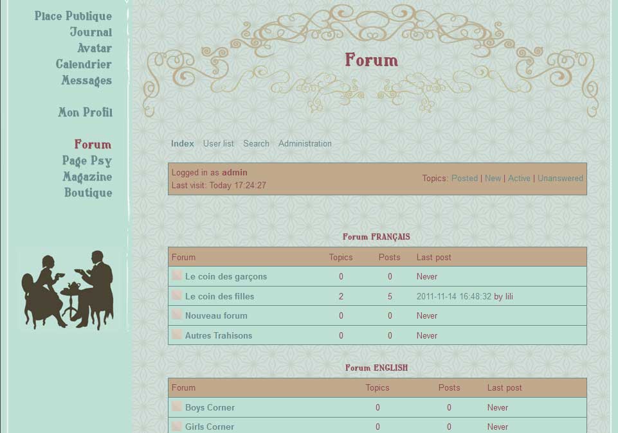Click status icon beside Autres Trahisons
The width and height of the screenshot is (618, 433).
point(177,335)
